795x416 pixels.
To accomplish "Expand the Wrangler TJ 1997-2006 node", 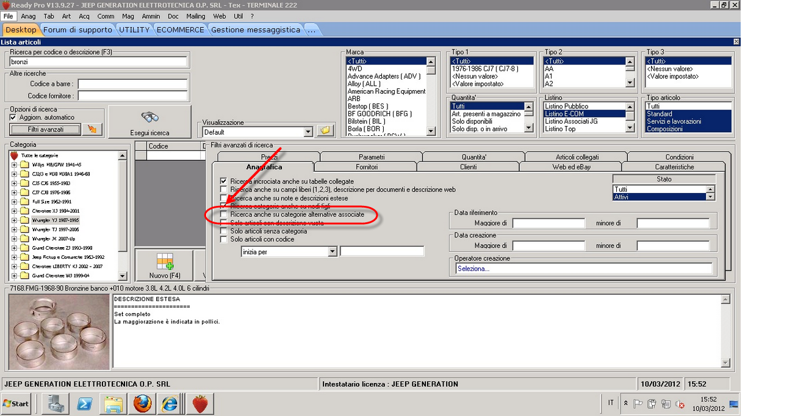I will (x=14, y=229).
